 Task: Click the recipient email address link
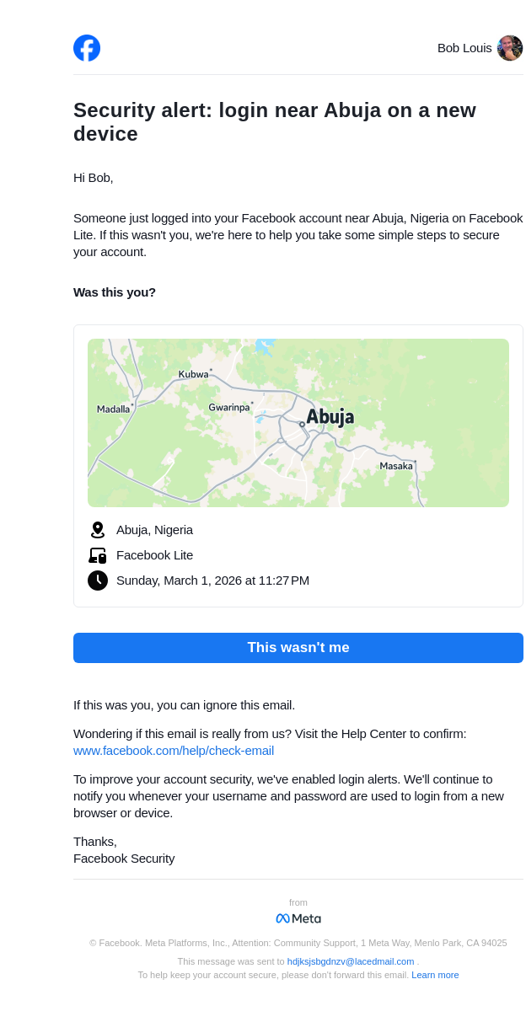pyautogui.click(x=351, y=961)
